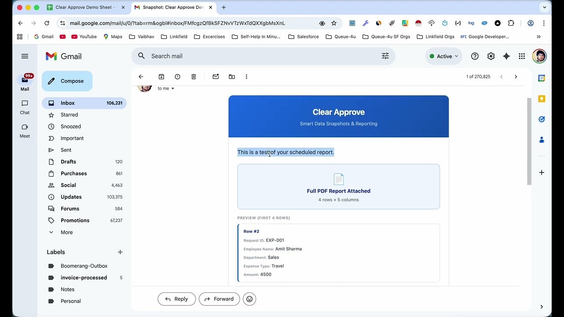The image size is (564, 317).
Task: Expand the More labels section in sidebar
Action: point(66,232)
